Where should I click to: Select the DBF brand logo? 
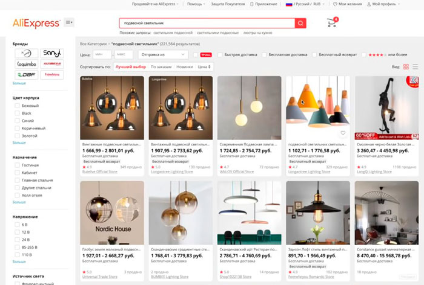(27, 75)
